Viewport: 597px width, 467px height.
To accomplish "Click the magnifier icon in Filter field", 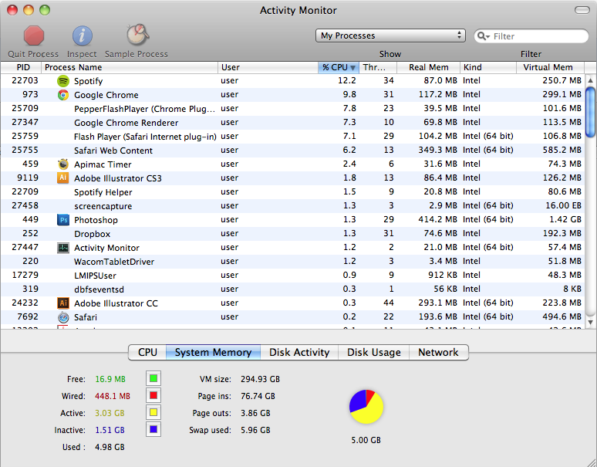I will [483, 36].
